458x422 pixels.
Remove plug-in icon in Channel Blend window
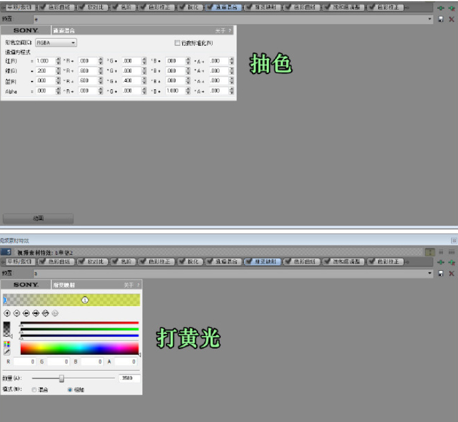tap(452, 8)
